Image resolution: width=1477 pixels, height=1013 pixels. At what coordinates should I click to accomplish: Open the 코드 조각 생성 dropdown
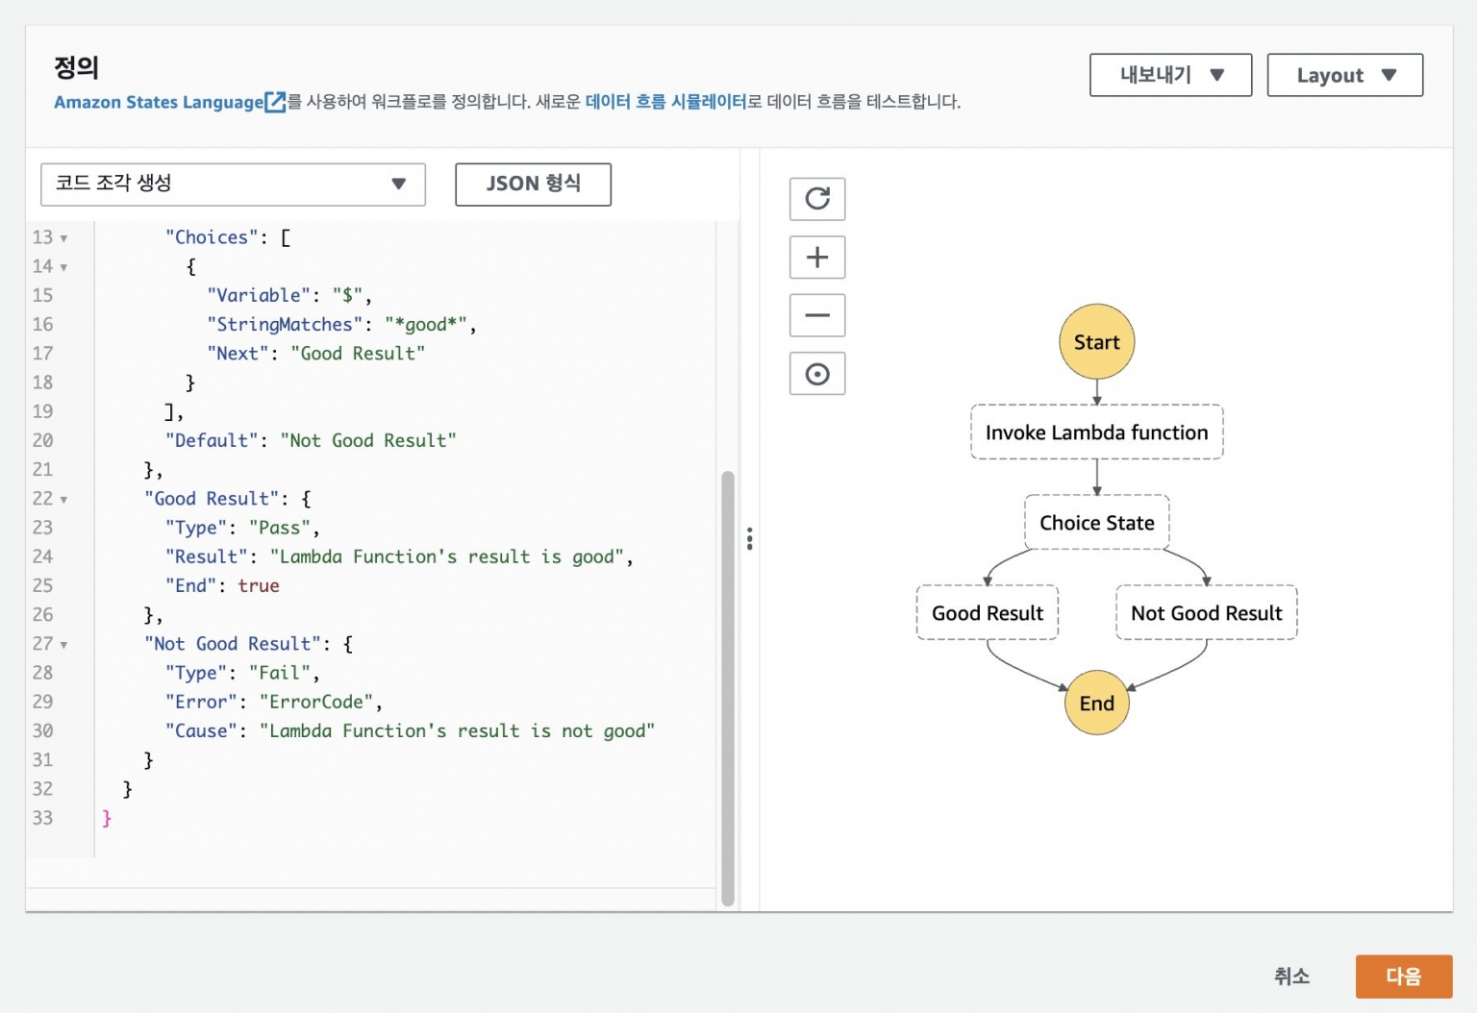click(x=233, y=184)
